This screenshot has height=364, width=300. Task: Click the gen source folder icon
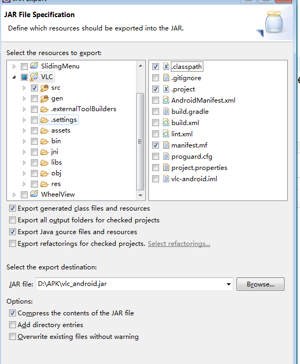click(x=44, y=98)
